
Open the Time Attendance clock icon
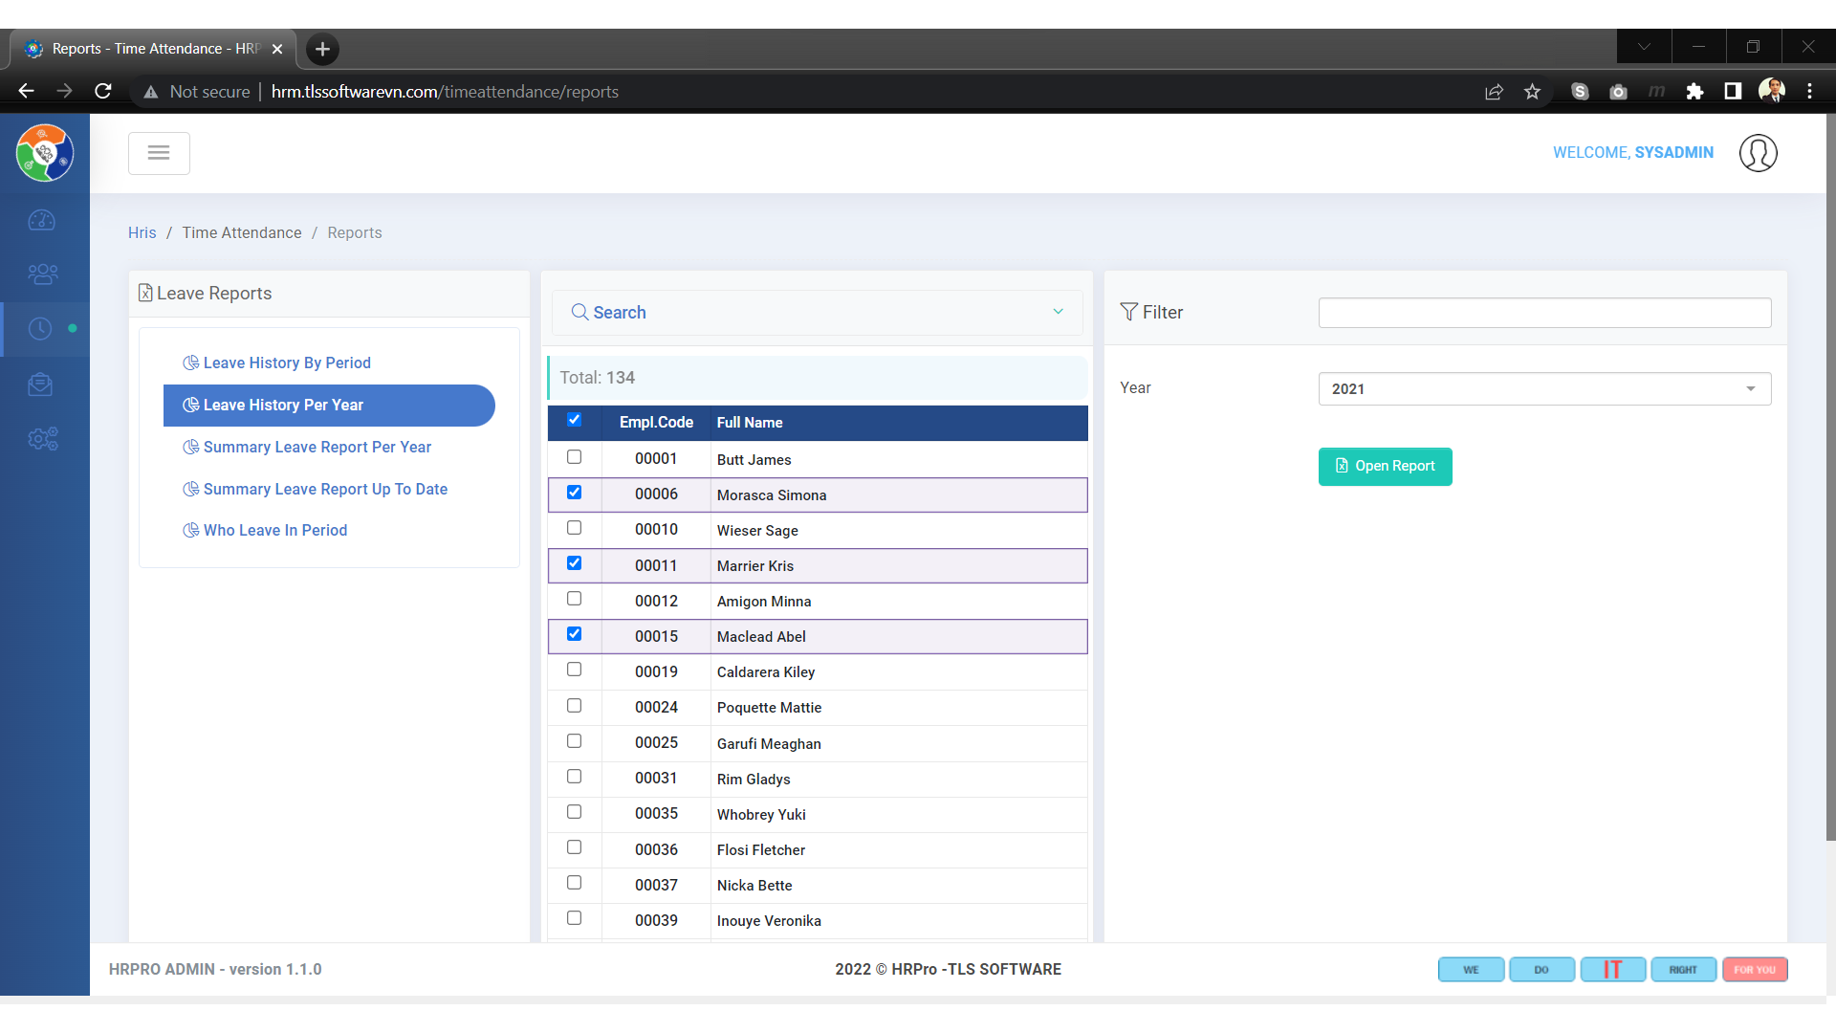[x=41, y=328]
